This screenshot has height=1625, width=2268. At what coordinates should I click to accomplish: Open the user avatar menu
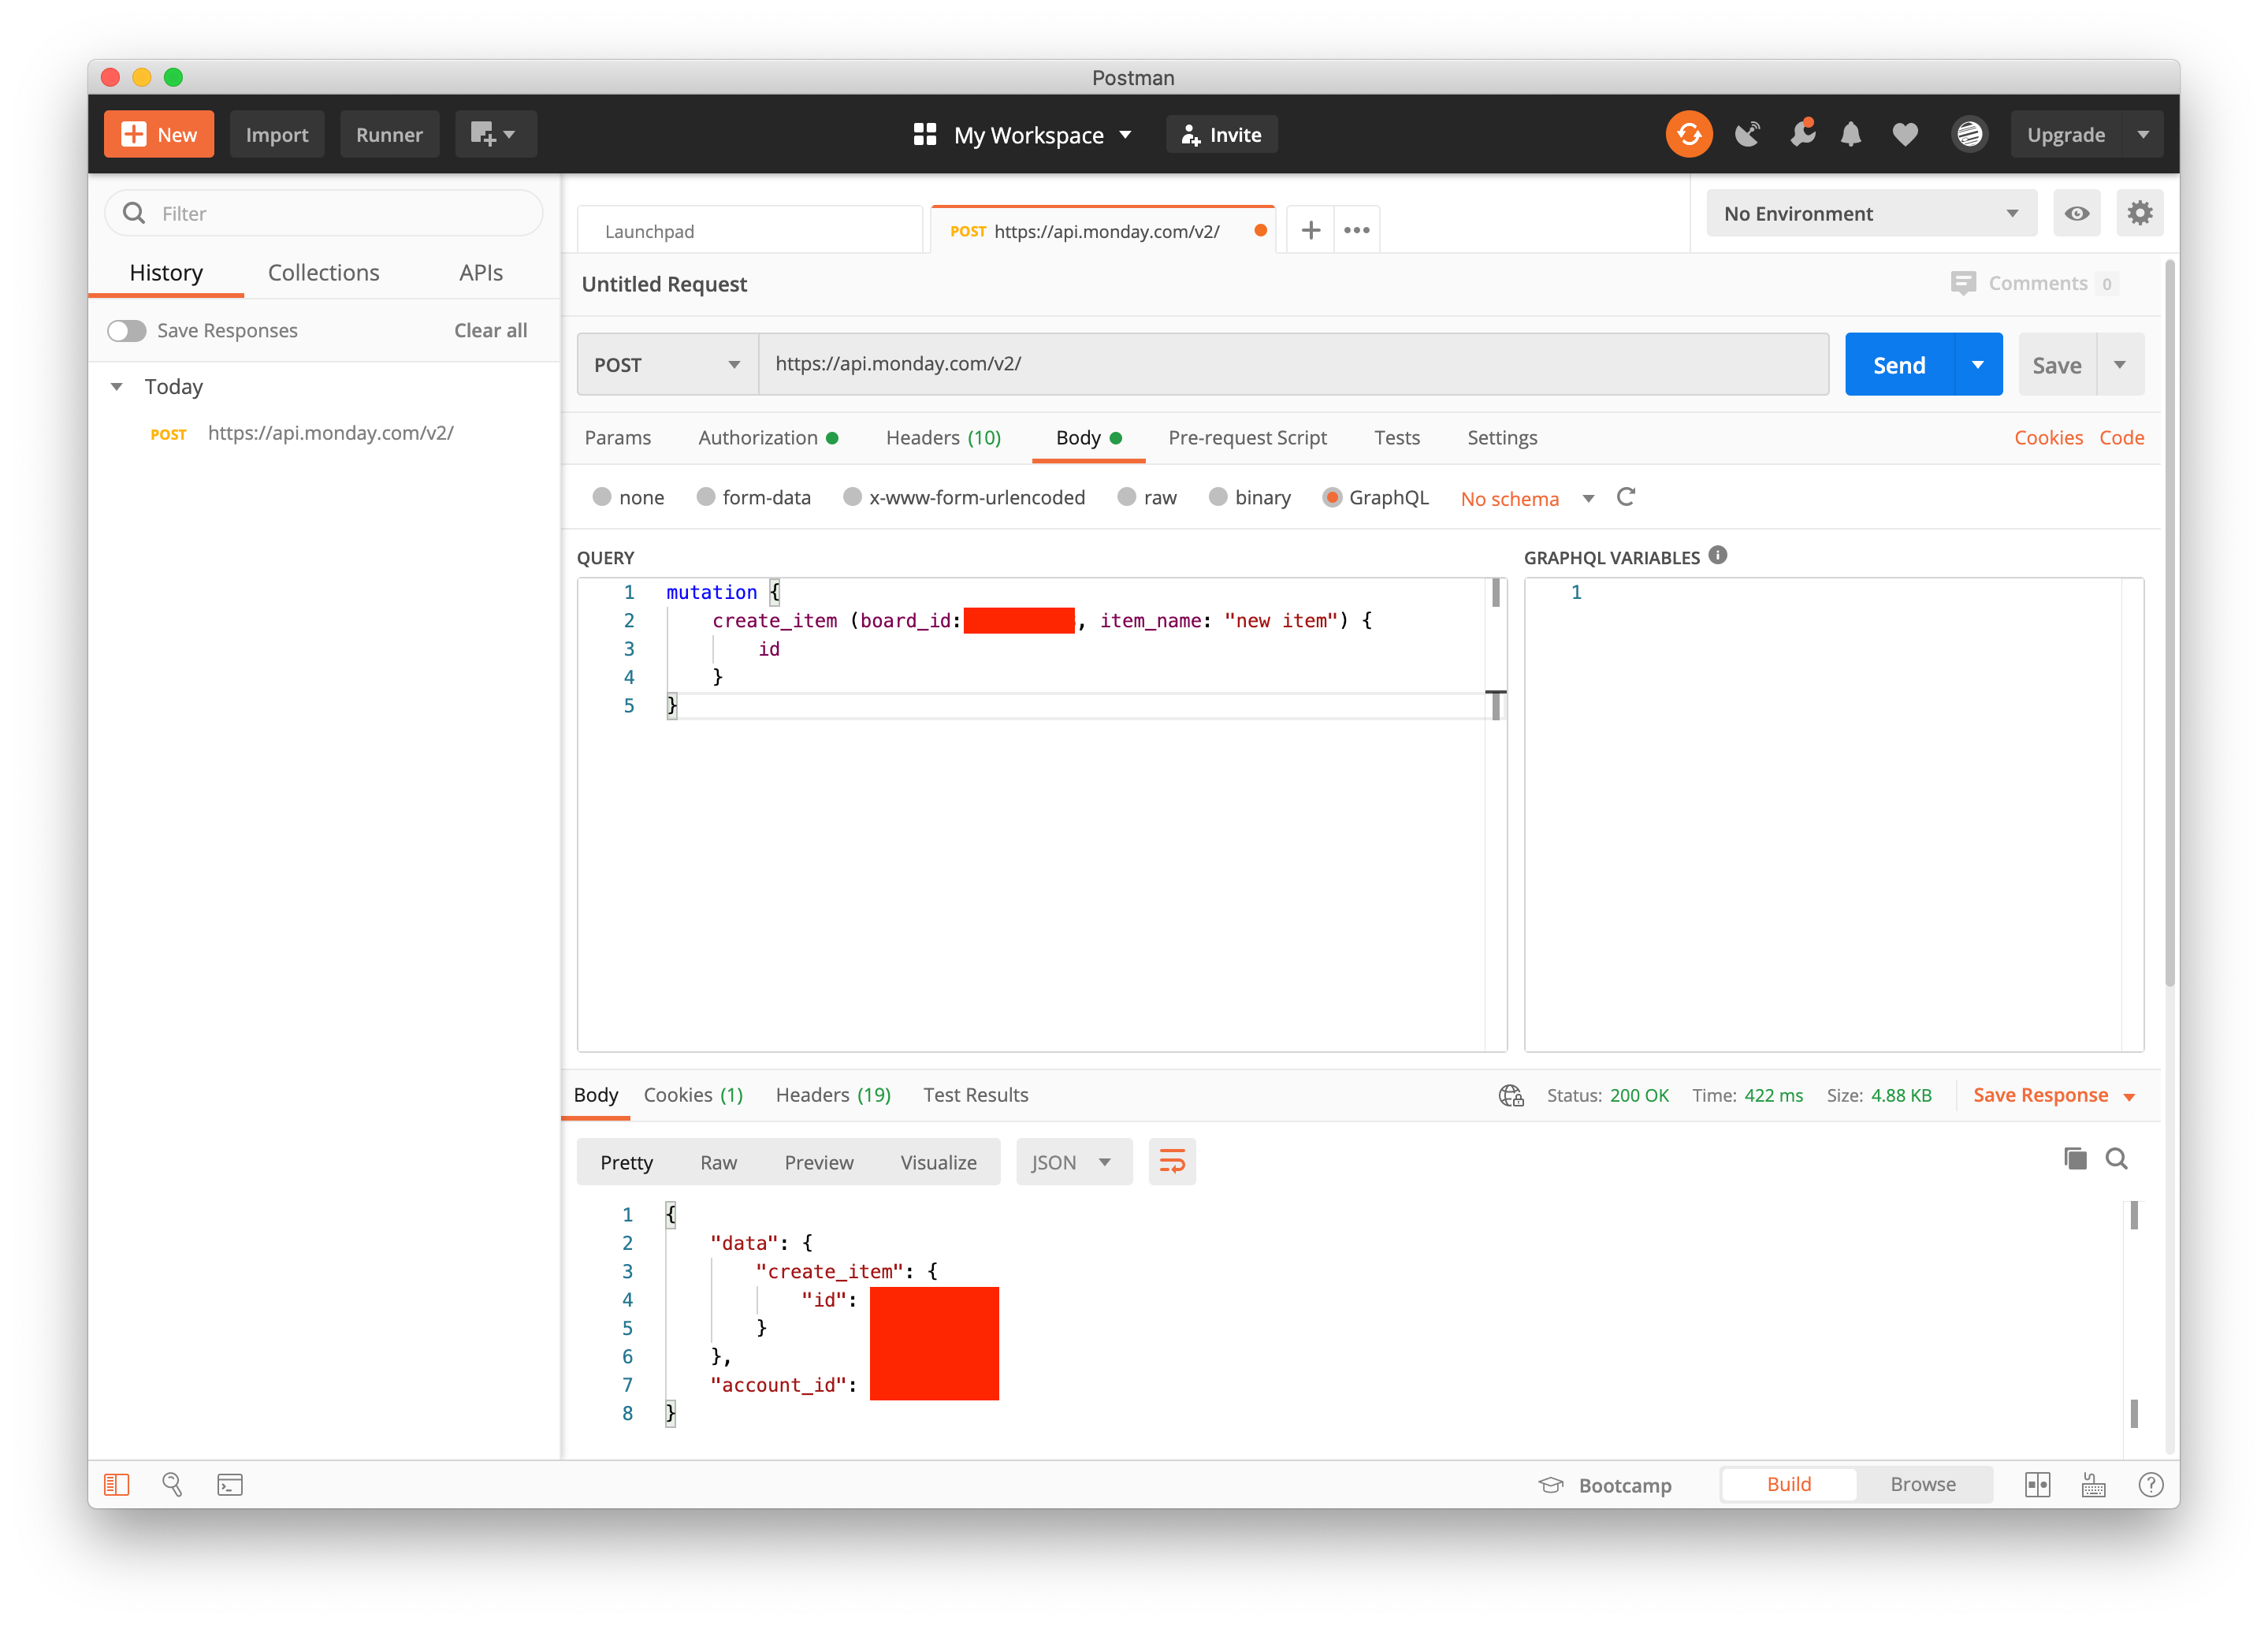1969,134
